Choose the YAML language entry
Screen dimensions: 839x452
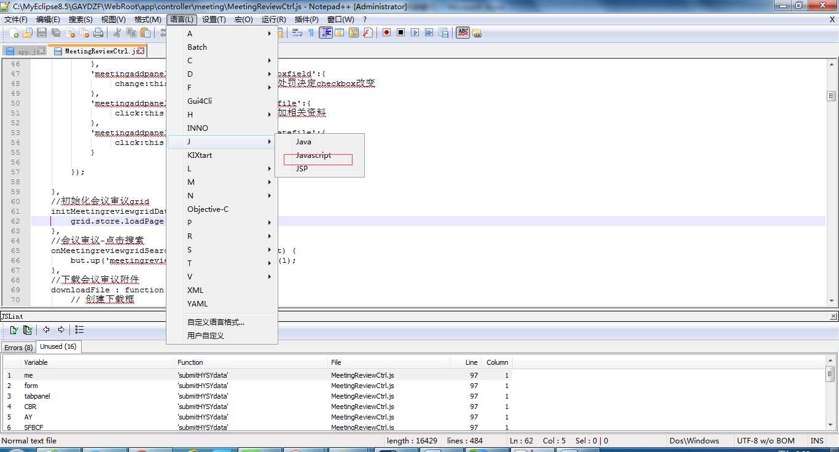click(222, 304)
